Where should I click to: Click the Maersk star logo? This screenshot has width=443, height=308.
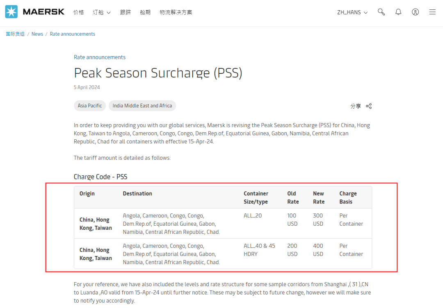click(11, 12)
